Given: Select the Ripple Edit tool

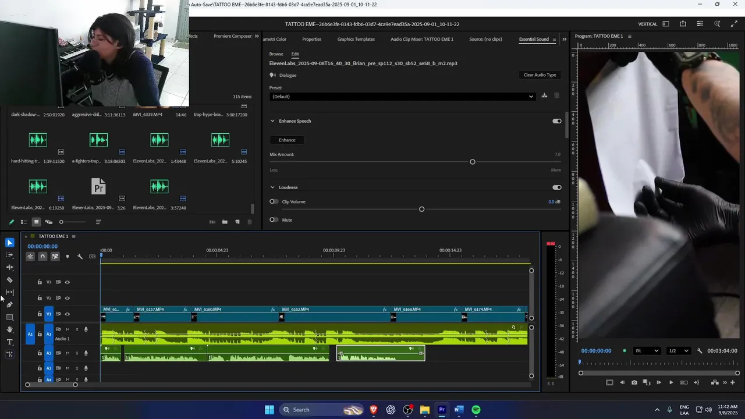Looking at the screenshot, I should (9, 267).
